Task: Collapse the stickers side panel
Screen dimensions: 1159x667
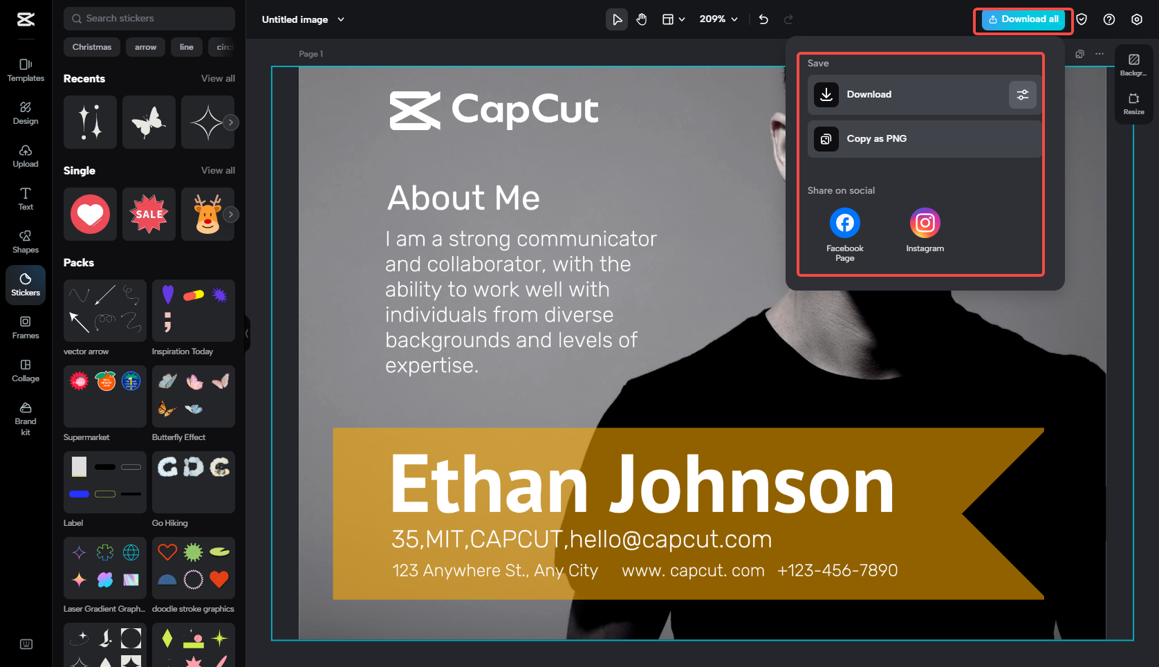Action: 248,333
